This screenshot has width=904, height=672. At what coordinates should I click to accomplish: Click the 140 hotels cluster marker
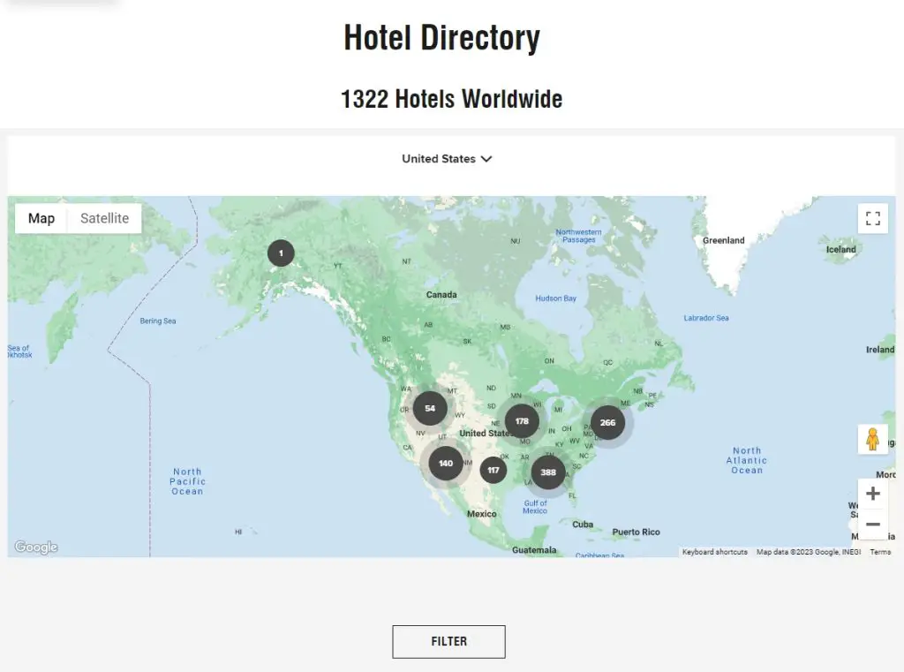446,464
